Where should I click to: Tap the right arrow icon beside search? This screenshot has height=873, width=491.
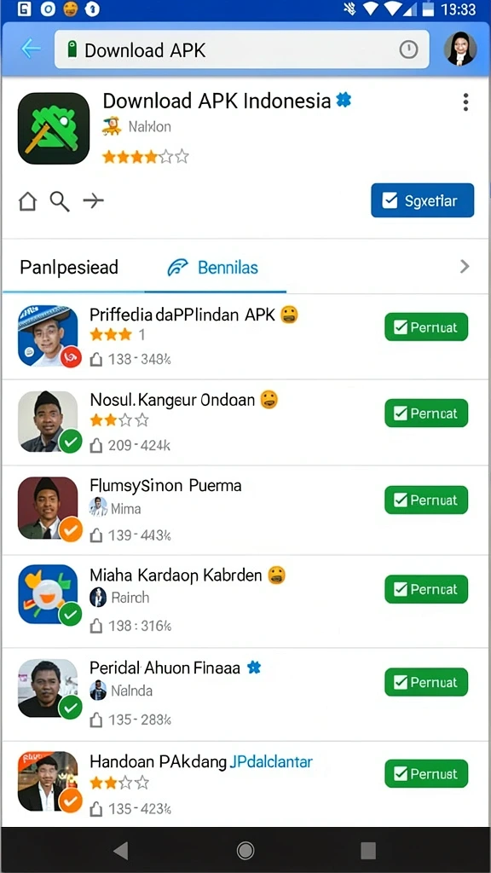(x=93, y=200)
